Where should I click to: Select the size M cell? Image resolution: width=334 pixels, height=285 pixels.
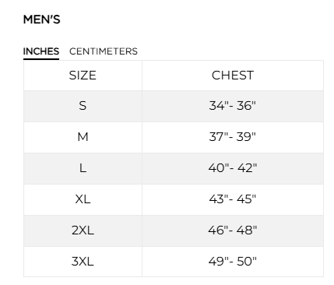pos(83,137)
